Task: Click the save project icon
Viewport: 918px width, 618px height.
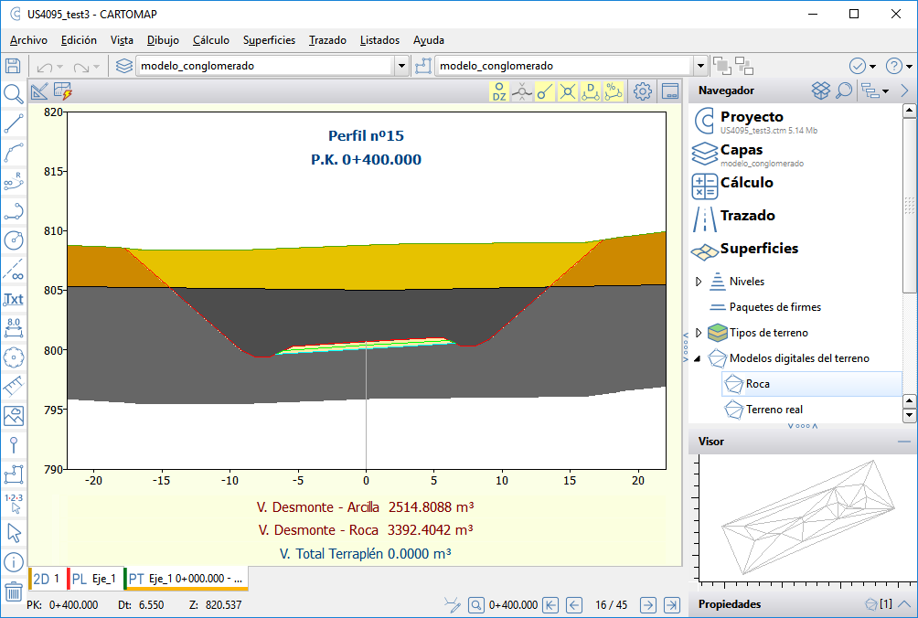Action: coord(13,66)
